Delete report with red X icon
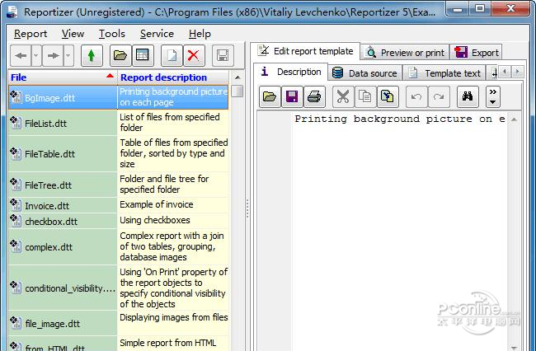The width and height of the screenshot is (536, 351). (193, 56)
